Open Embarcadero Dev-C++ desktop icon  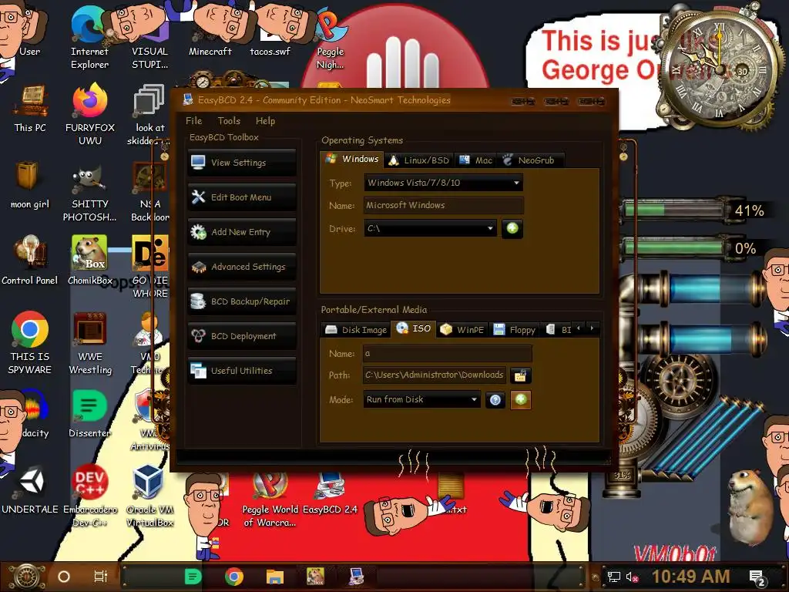89,496
